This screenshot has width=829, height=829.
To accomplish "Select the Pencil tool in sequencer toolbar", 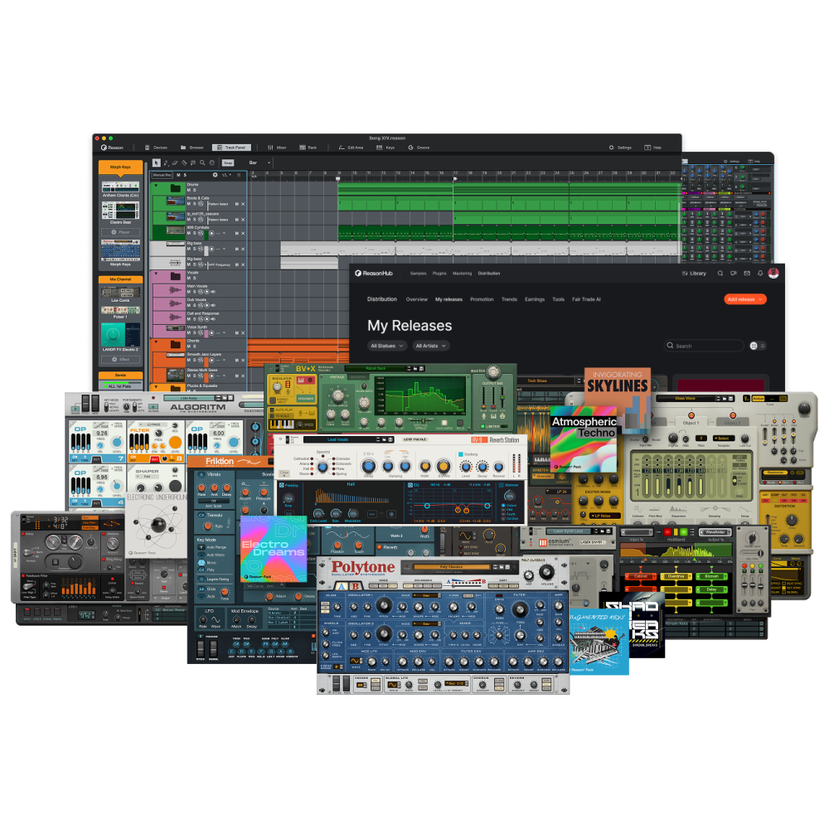I will (x=166, y=162).
